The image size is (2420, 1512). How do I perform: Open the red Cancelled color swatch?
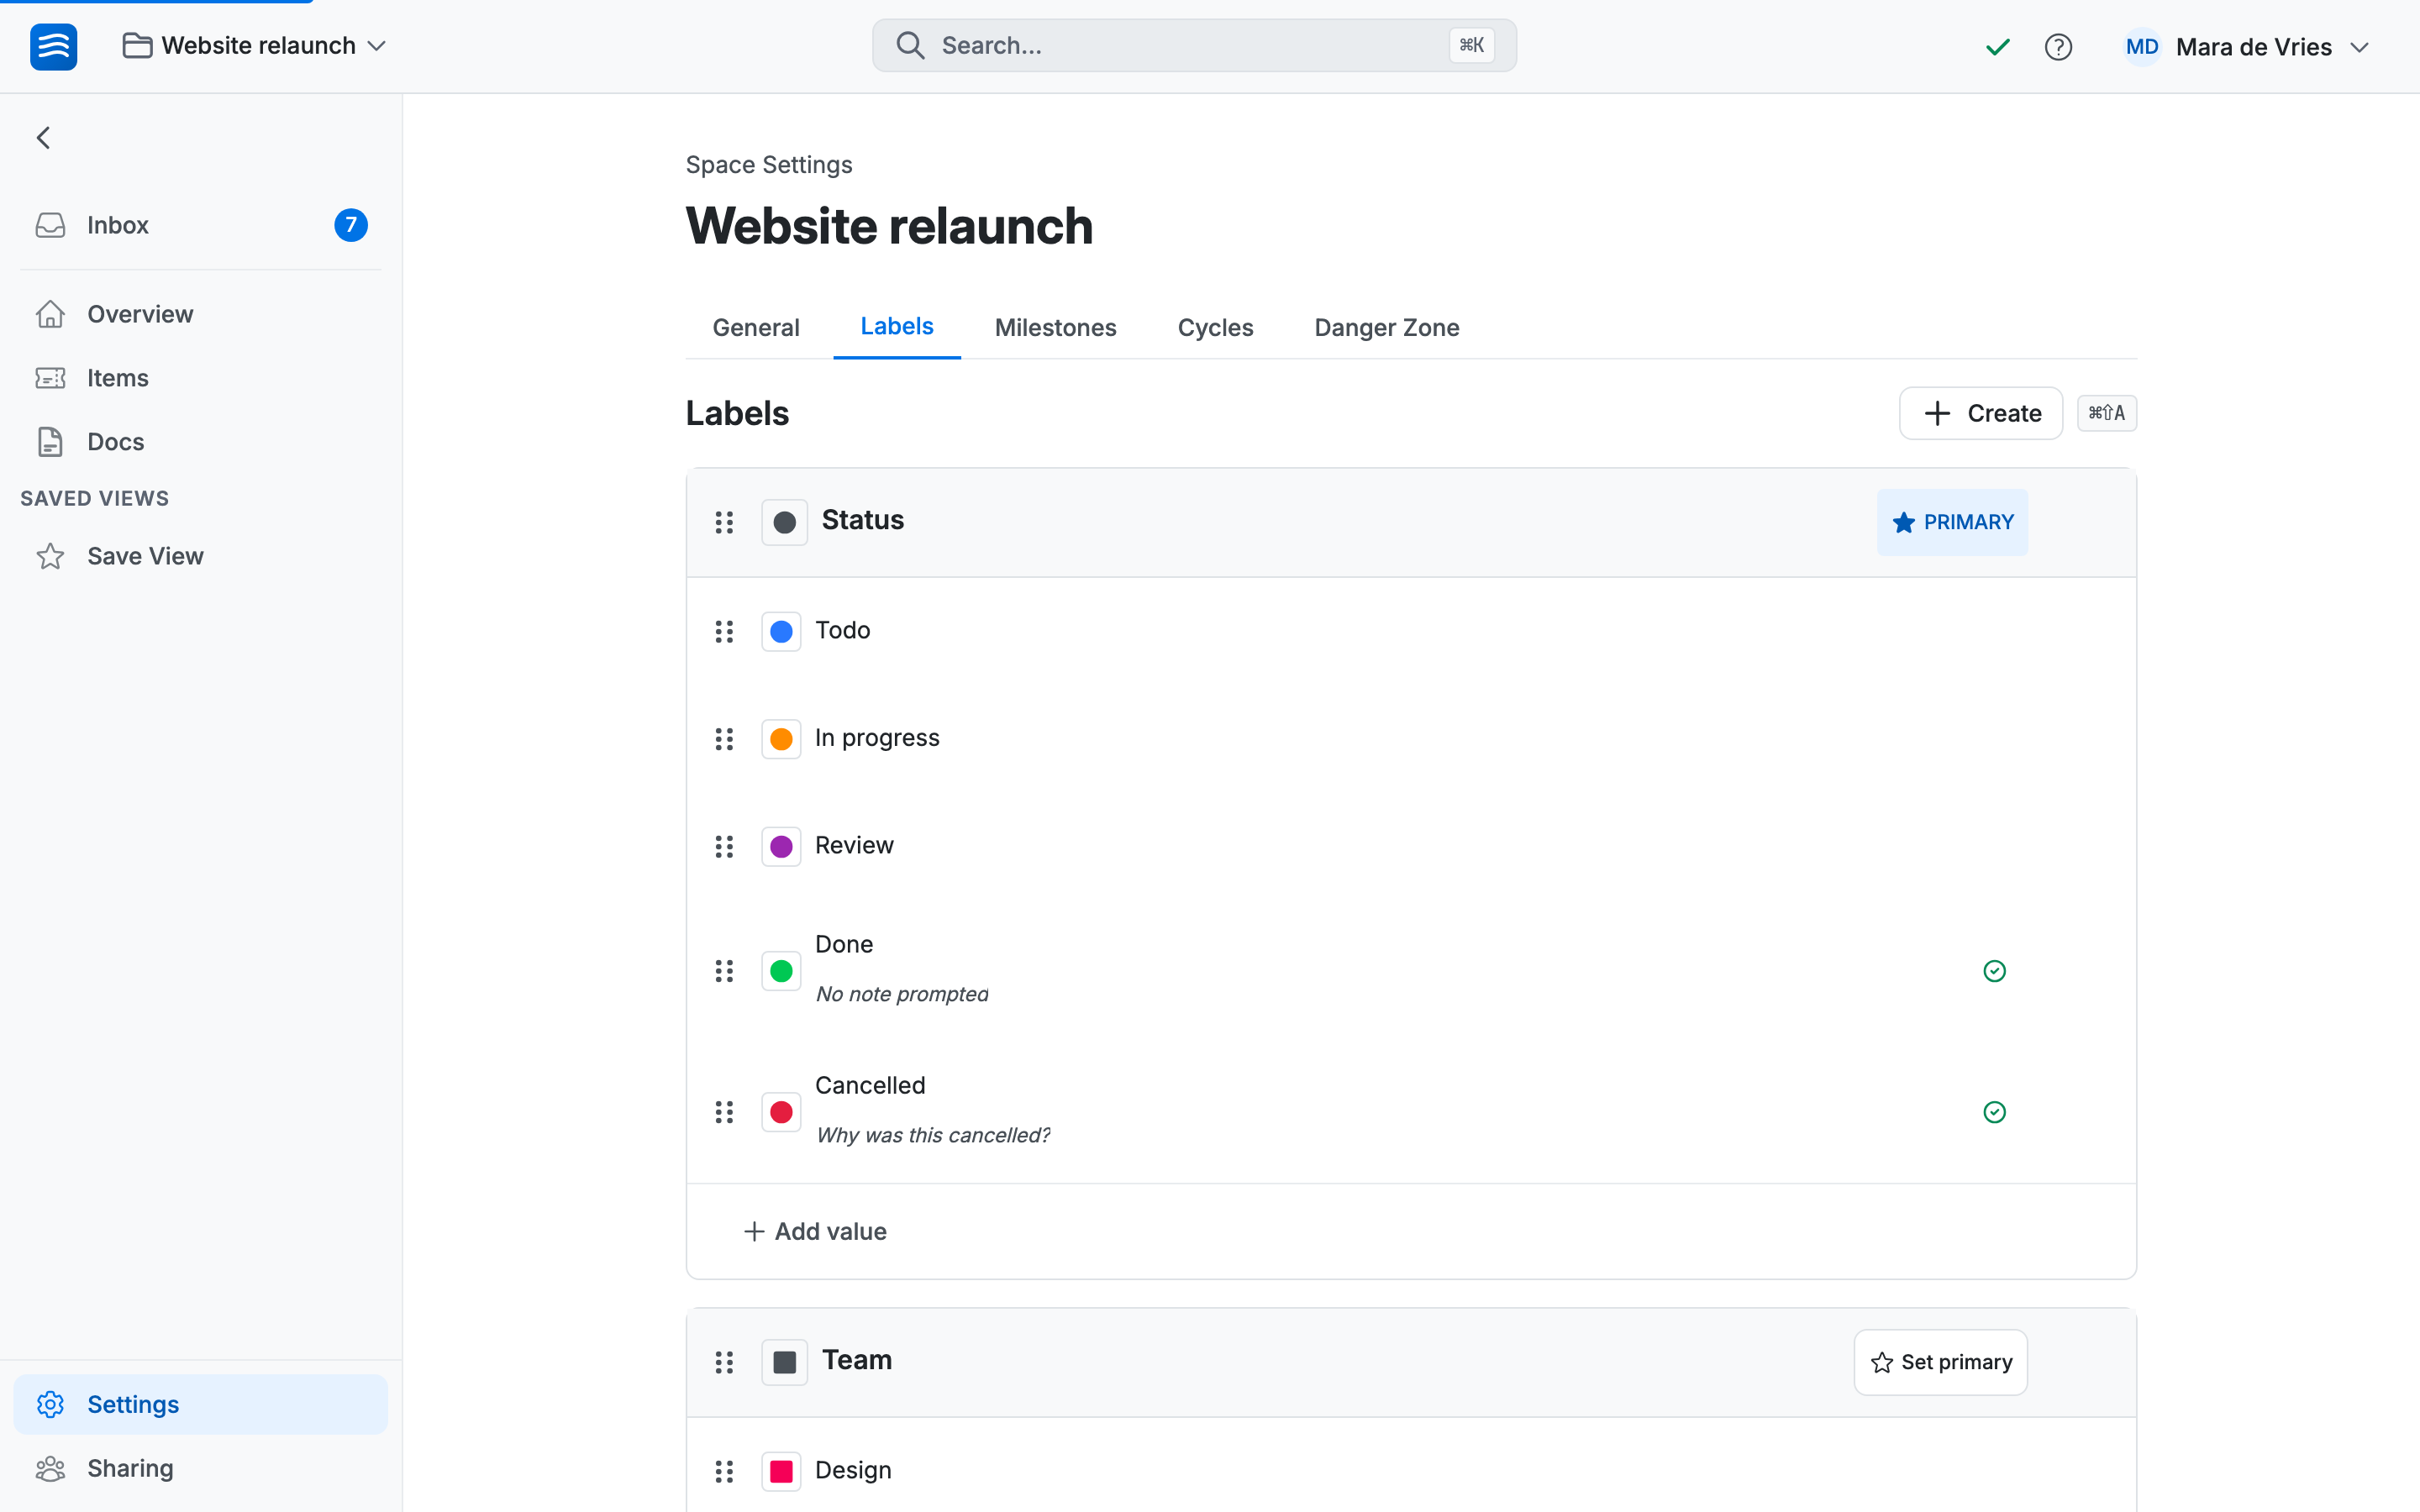pos(781,1112)
